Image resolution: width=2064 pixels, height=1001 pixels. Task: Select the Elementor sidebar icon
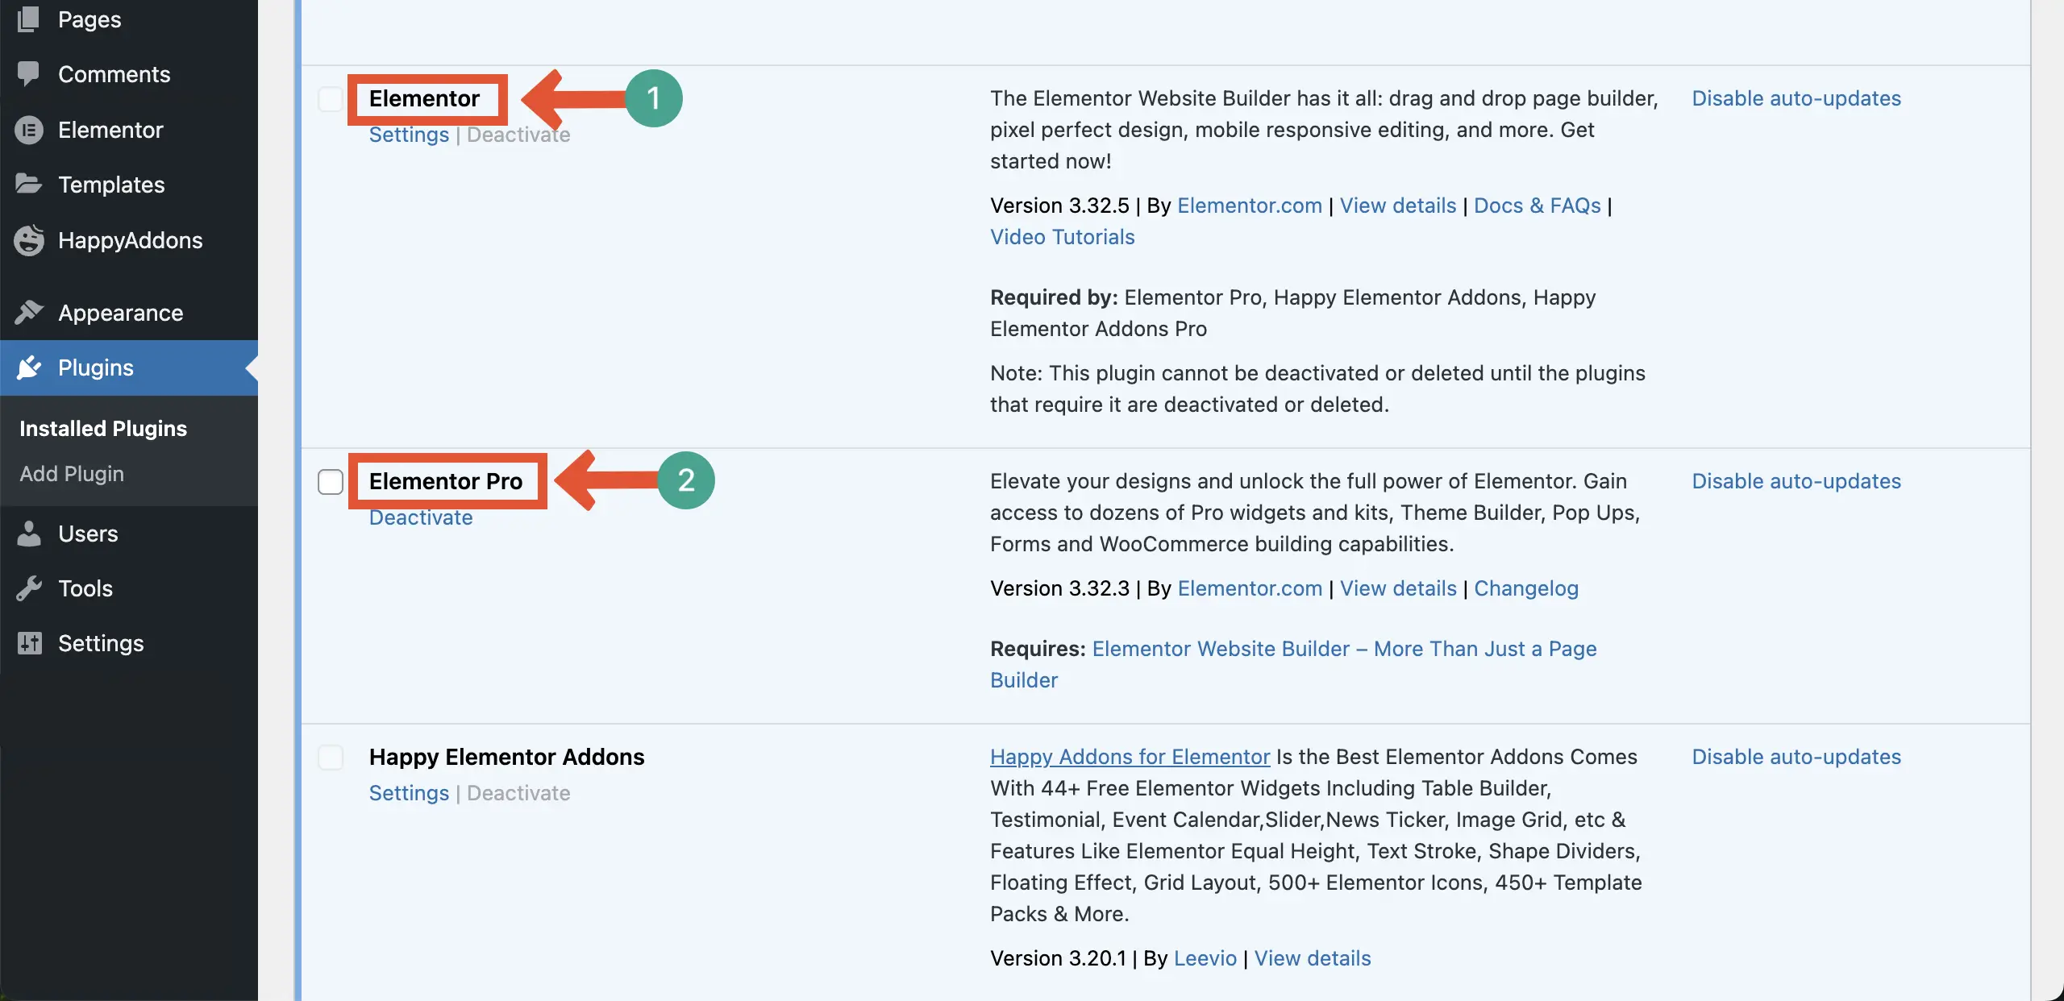pos(28,129)
